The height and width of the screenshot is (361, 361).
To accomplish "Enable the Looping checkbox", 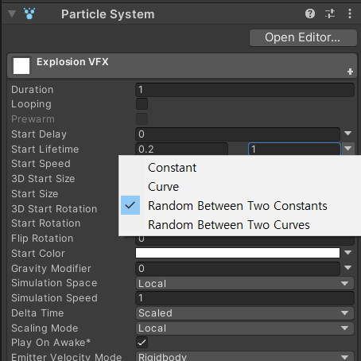I will click(x=142, y=104).
